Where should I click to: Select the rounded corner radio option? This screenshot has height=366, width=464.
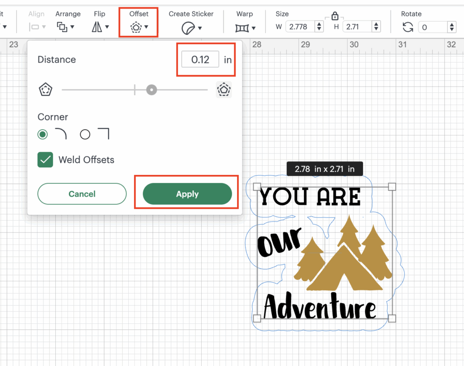(43, 135)
